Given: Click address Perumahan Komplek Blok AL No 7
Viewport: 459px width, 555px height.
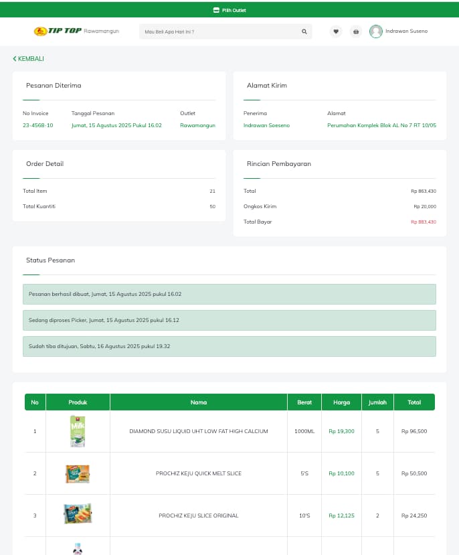Looking at the screenshot, I should point(381,125).
